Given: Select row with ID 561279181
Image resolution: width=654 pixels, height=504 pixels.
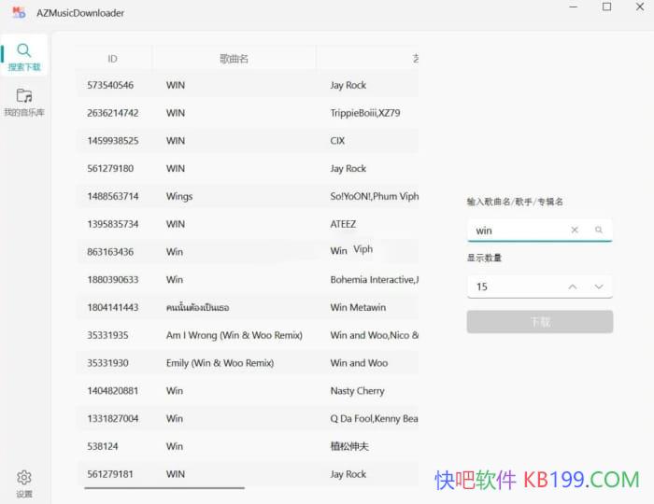Looking at the screenshot, I should point(248,474).
